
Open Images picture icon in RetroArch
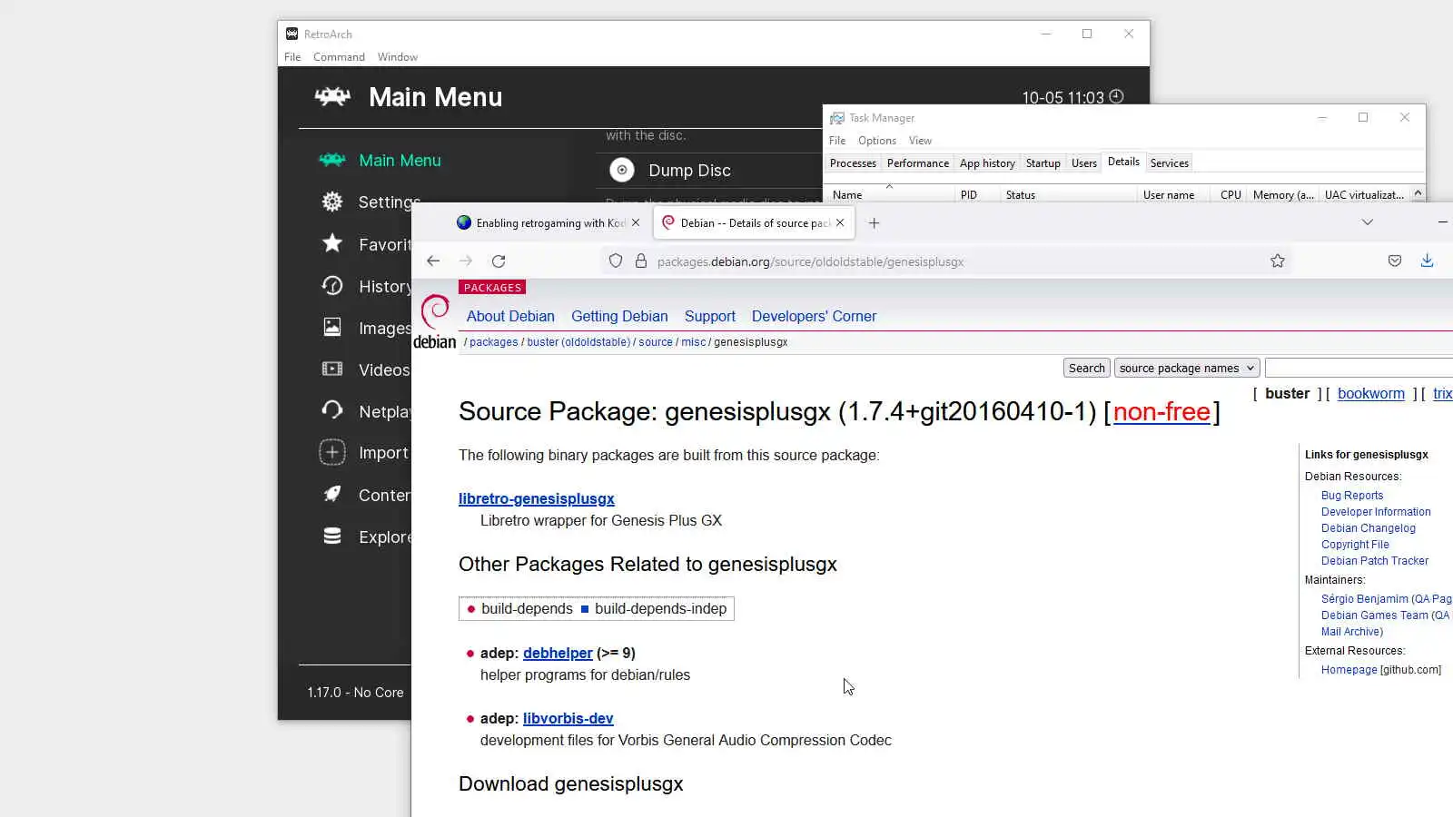click(332, 328)
